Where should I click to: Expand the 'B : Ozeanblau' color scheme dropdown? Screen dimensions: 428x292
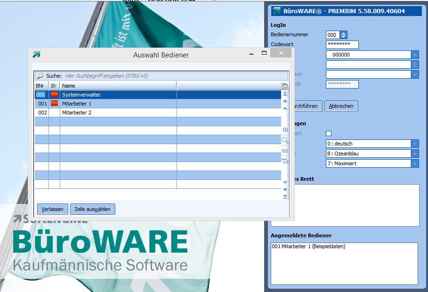click(415, 154)
